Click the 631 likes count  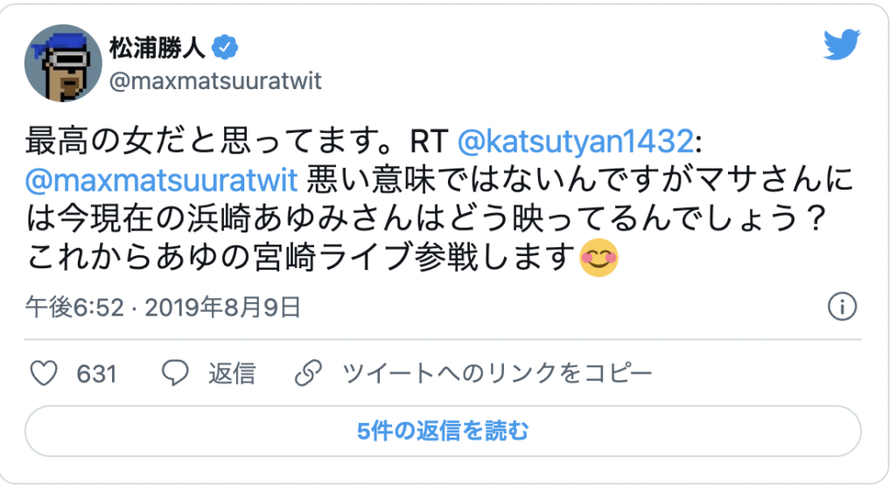click(96, 374)
